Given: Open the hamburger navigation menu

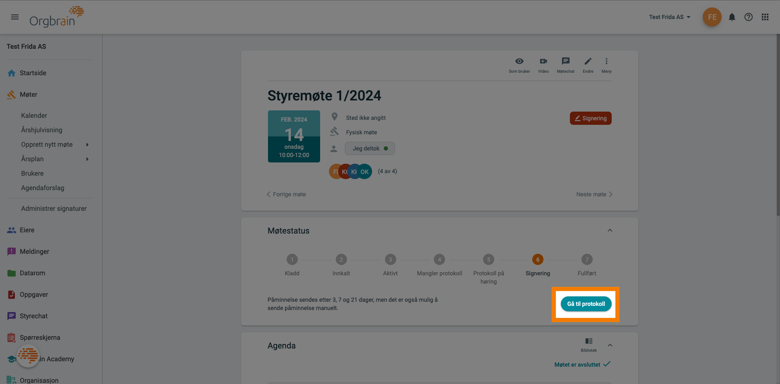Looking at the screenshot, I should [x=15, y=17].
